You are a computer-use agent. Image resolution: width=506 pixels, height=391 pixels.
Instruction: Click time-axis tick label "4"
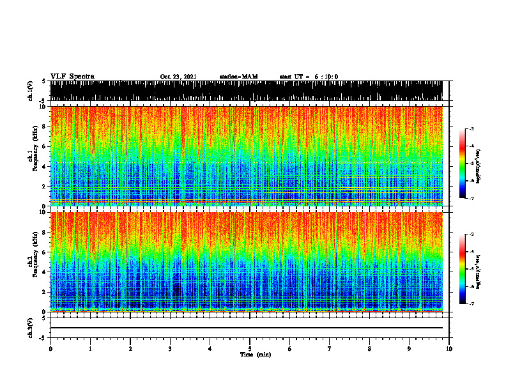click(210, 349)
